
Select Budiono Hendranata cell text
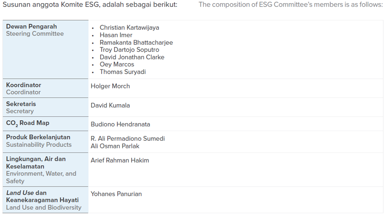[x=120, y=124]
